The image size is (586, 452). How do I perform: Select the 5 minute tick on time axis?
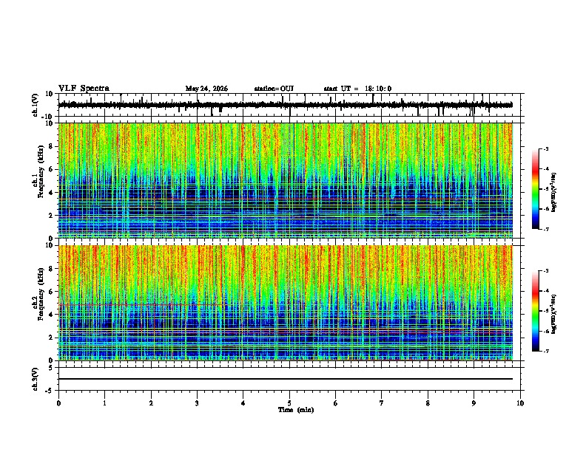289,403
